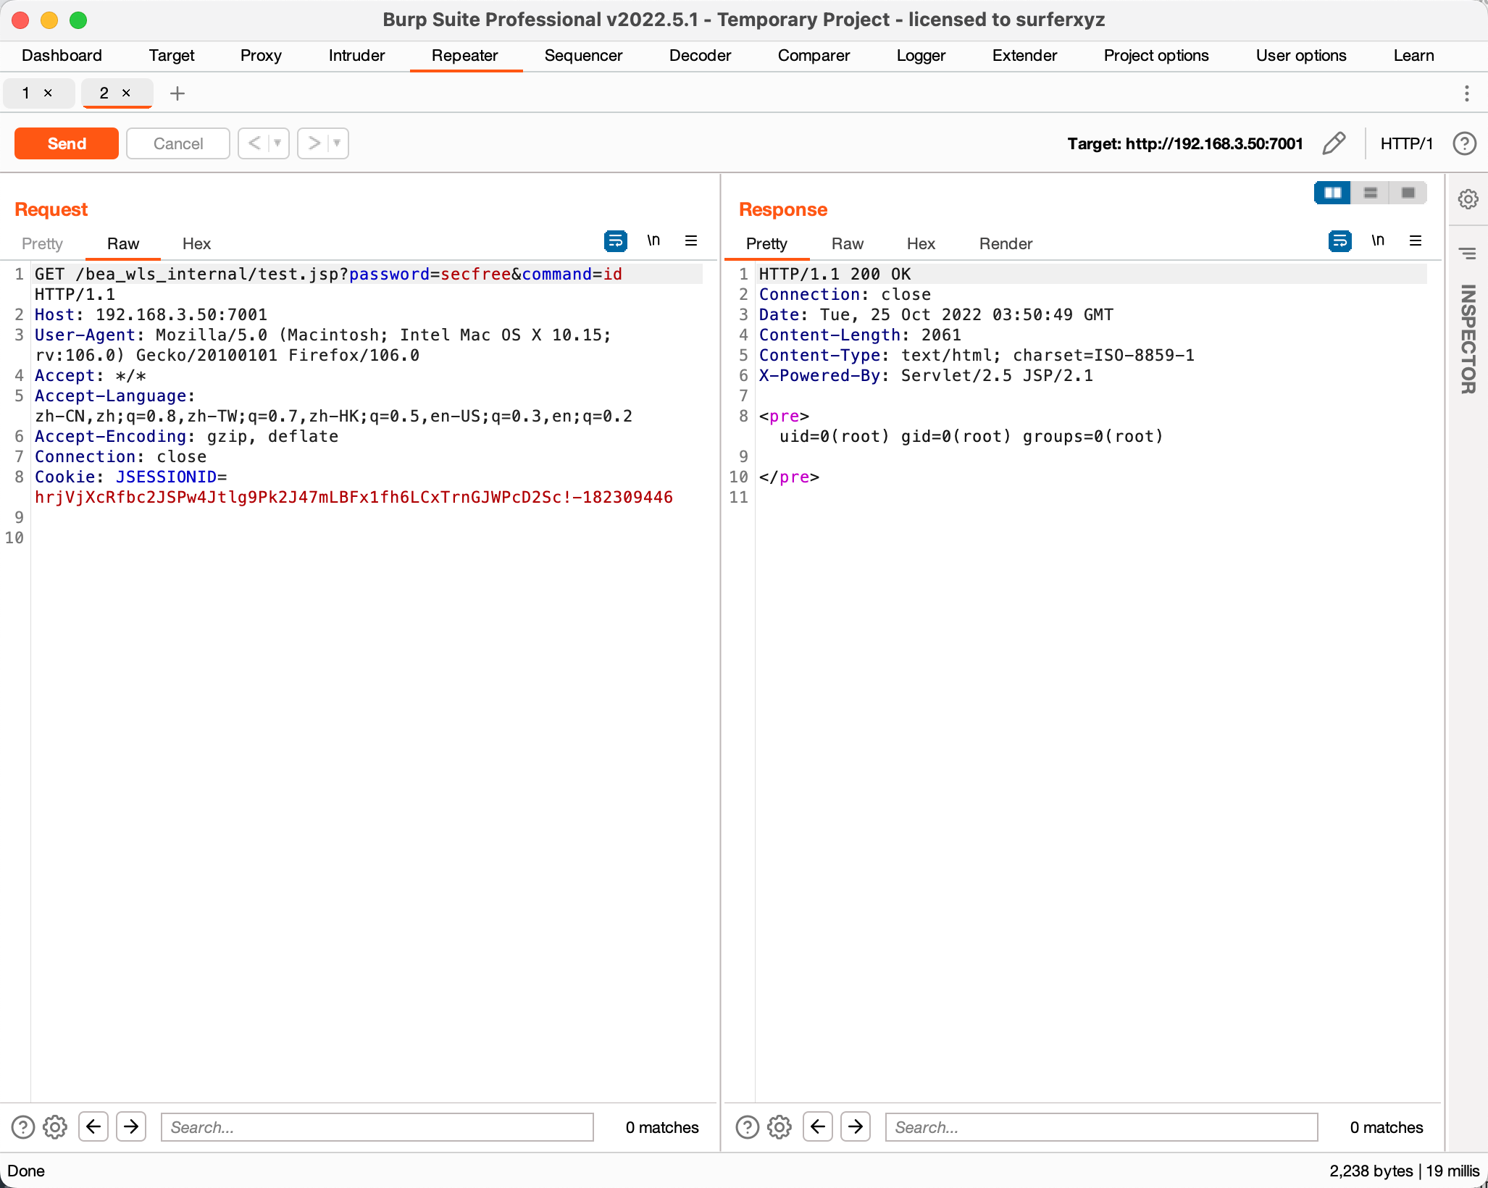Open Inspector settings gear icon

pyautogui.click(x=1468, y=199)
